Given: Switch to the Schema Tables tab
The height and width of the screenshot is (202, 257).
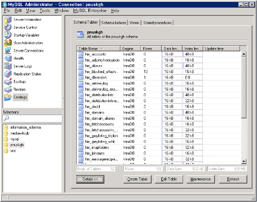Looking at the screenshot, I should [x=86, y=22].
